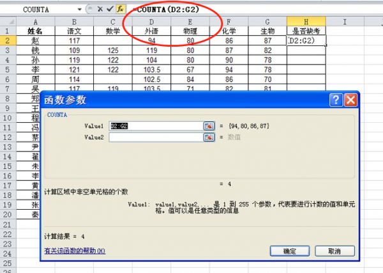Viewport: 383px width, 273px height.
Task: Select column C header
Action: (x=113, y=22)
